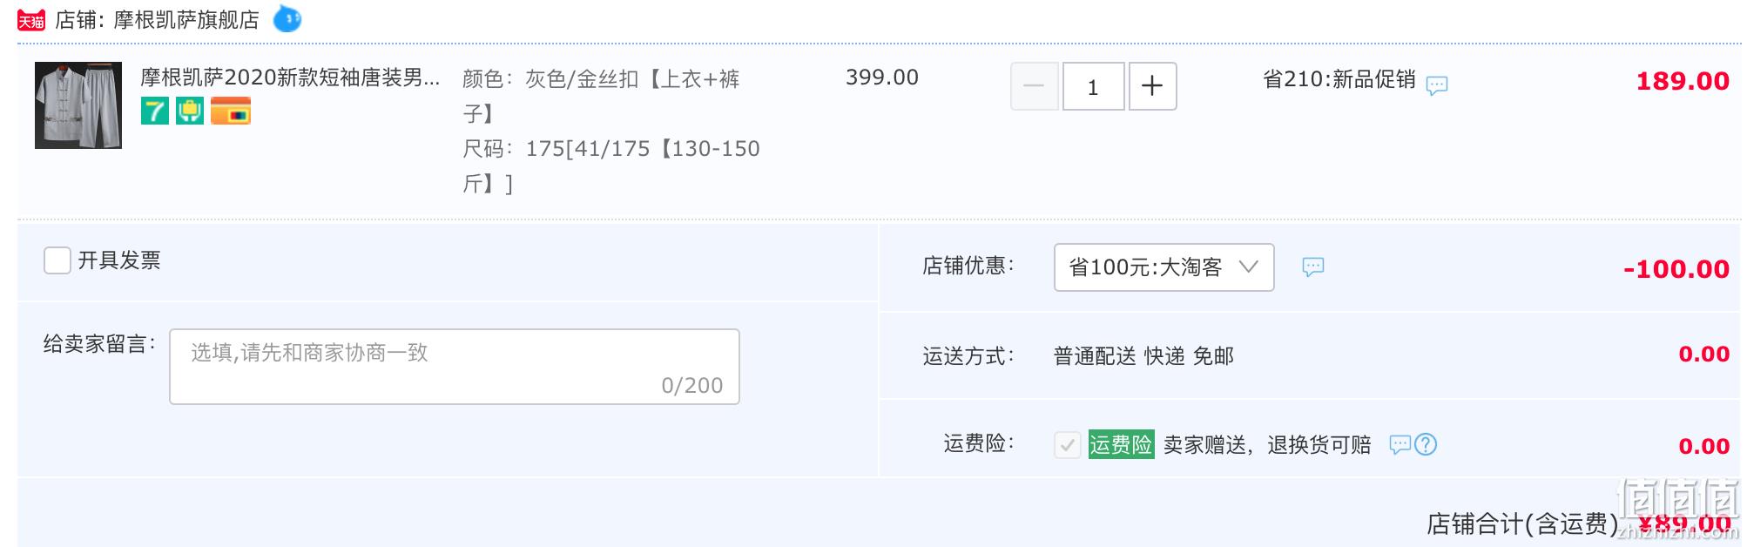Expand the 省100元:大淘客 store discount dropdown

pyautogui.click(x=1164, y=267)
